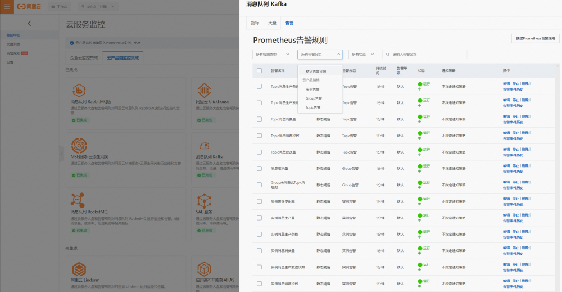The width and height of the screenshot is (562, 292).
Task: Click the green 已集成 badge on the RabbitMQ card
Action: [x=80, y=120]
